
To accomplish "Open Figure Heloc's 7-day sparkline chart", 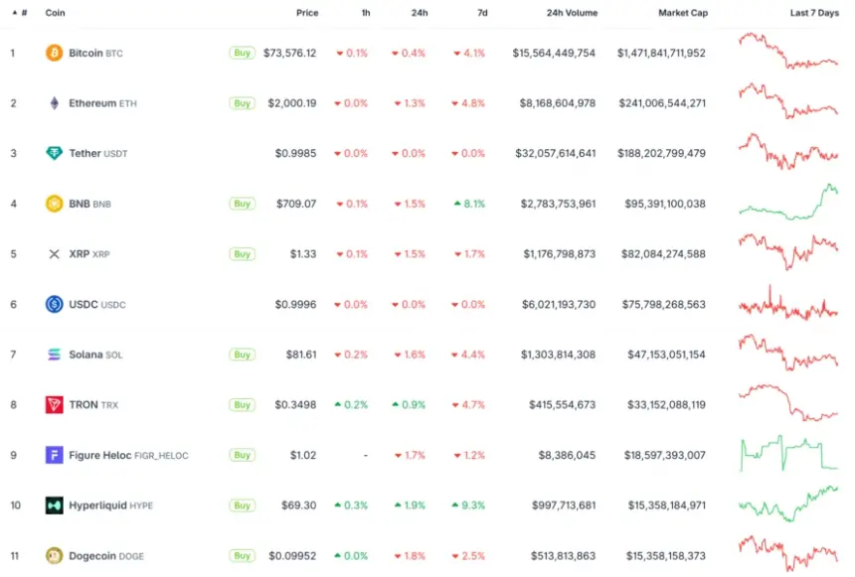I will tap(788, 453).
